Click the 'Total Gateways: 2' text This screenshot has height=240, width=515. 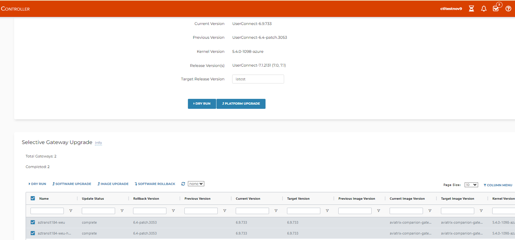[x=41, y=156]
